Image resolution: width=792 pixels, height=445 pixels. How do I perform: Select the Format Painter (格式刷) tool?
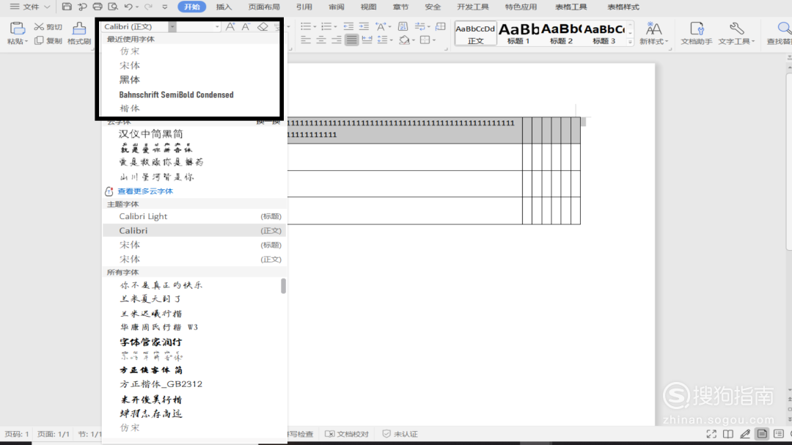click(x=78, y=29)
